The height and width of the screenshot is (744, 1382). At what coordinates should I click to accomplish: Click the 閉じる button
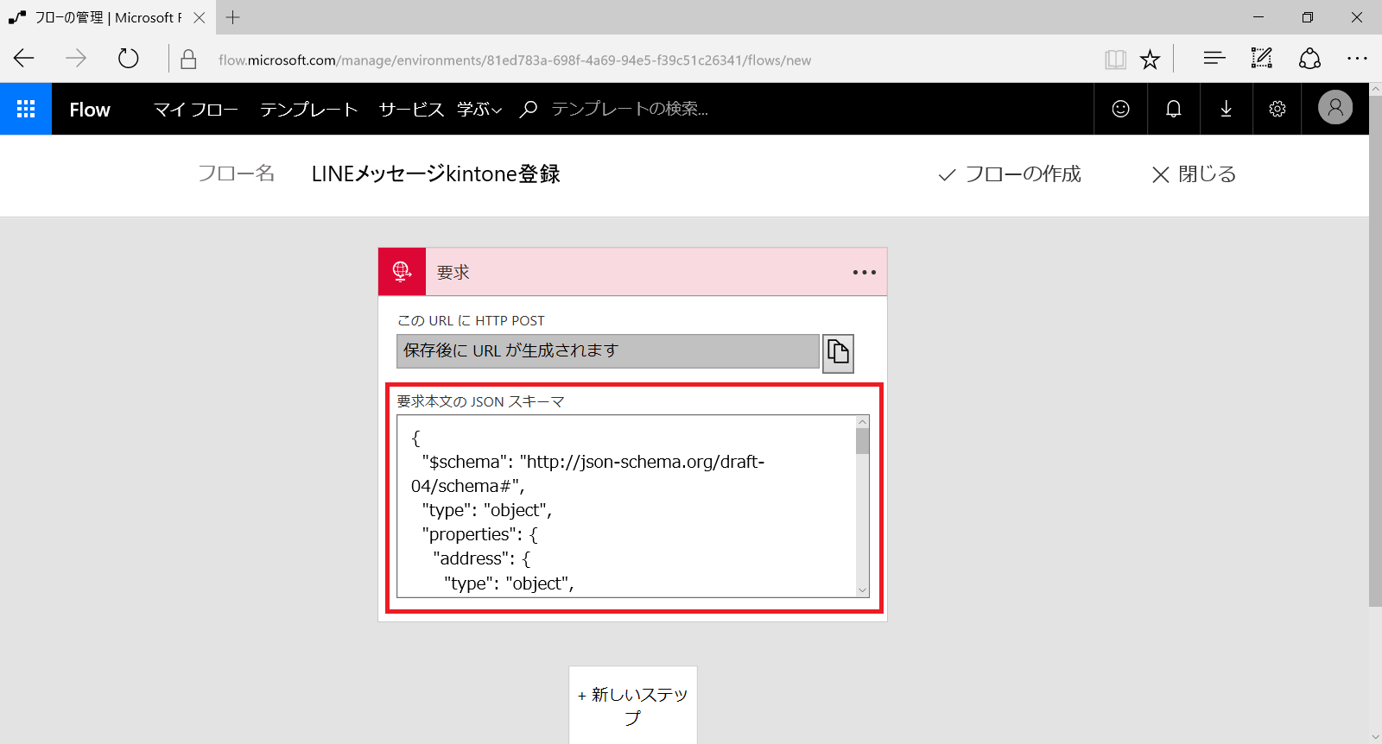point(1194,174)
